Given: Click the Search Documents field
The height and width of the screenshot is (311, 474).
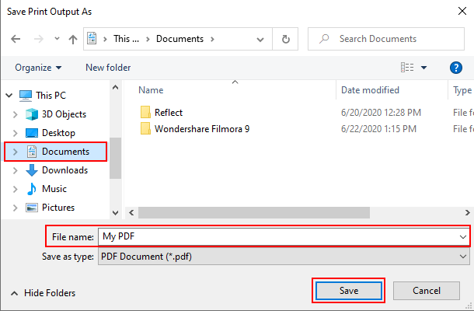Looking at the screenshot, I should (x=386, y=39).
